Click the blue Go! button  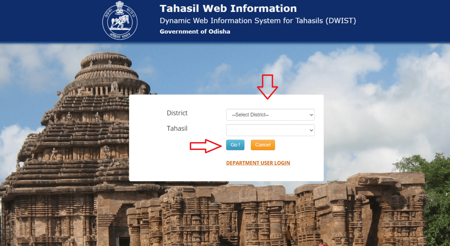[x=235, y=145]
